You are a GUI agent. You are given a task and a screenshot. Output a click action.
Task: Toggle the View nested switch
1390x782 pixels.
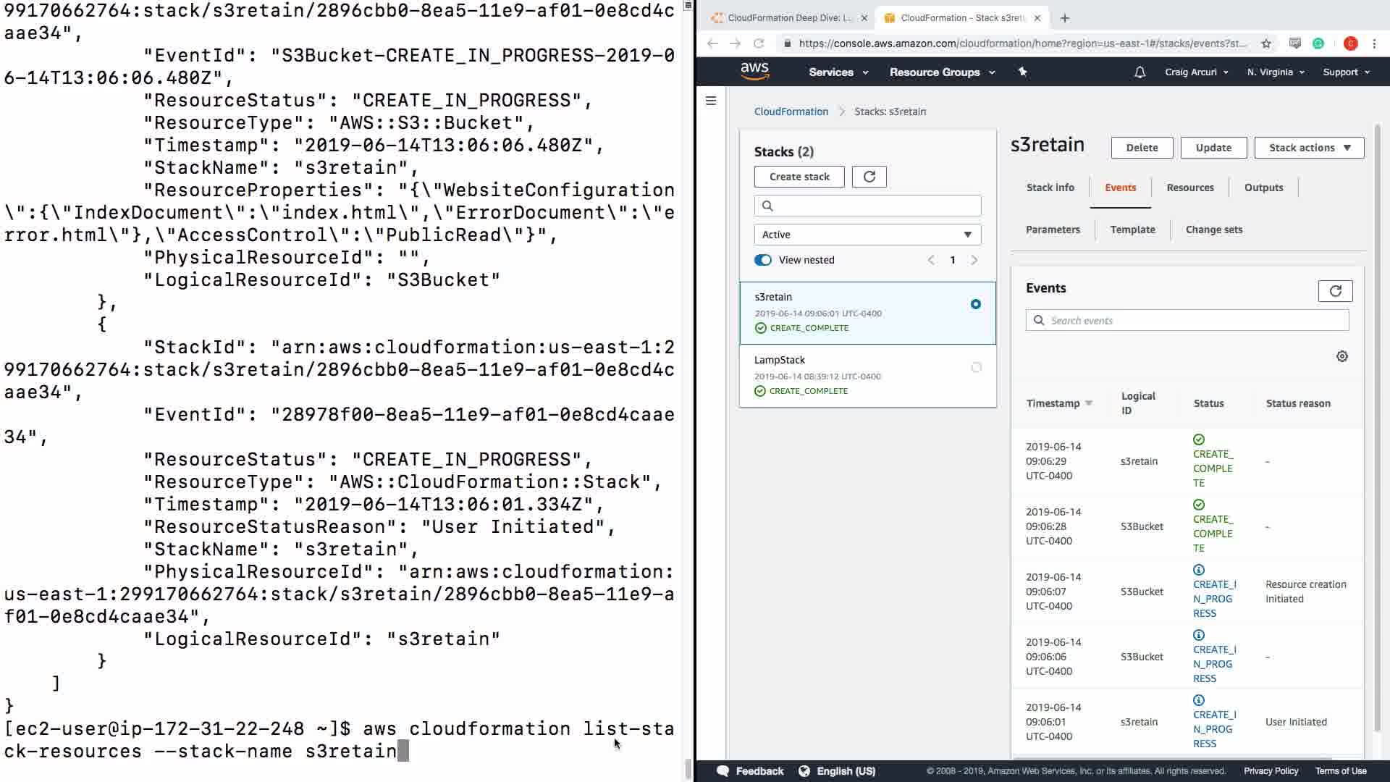click(763, 260)
